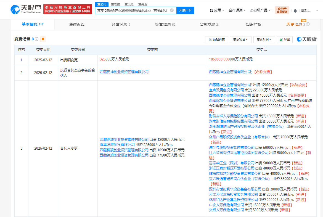This screenshot has width=323, height=217.
Task: Open 中宏人寿保险有限公司 link
Action: tap(226, 205)
